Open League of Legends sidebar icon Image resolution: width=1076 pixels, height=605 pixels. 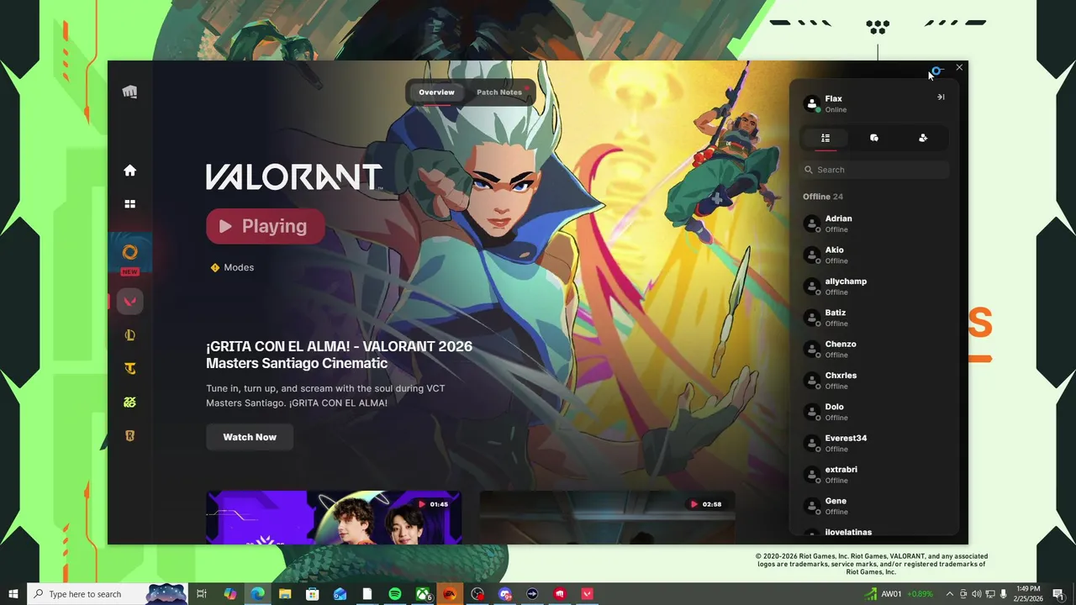click(x=129, y=335)
